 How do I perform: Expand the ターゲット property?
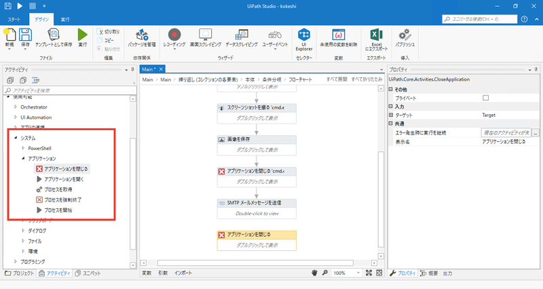391,115
